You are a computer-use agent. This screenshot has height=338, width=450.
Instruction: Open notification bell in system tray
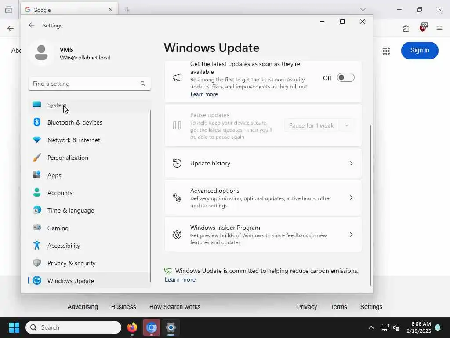[438, 327]
